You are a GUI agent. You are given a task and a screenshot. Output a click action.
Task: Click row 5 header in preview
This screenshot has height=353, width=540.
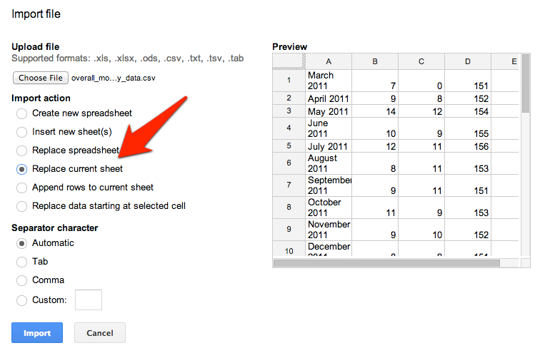click(289, 145)
